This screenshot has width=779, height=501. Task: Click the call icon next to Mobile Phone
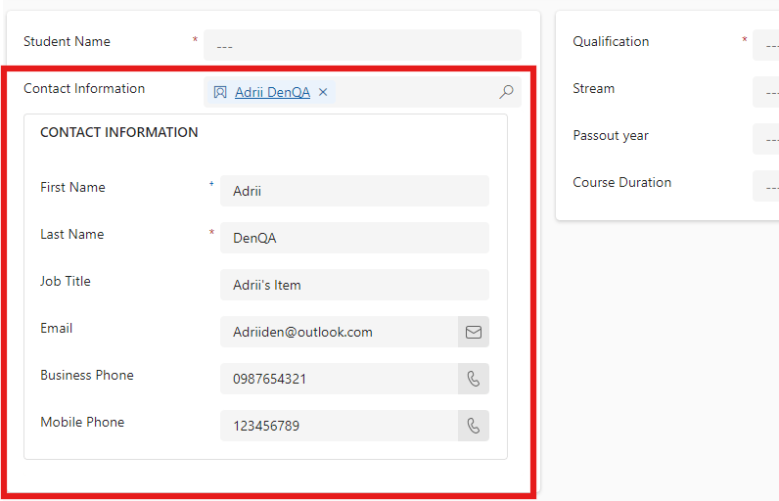474,426
